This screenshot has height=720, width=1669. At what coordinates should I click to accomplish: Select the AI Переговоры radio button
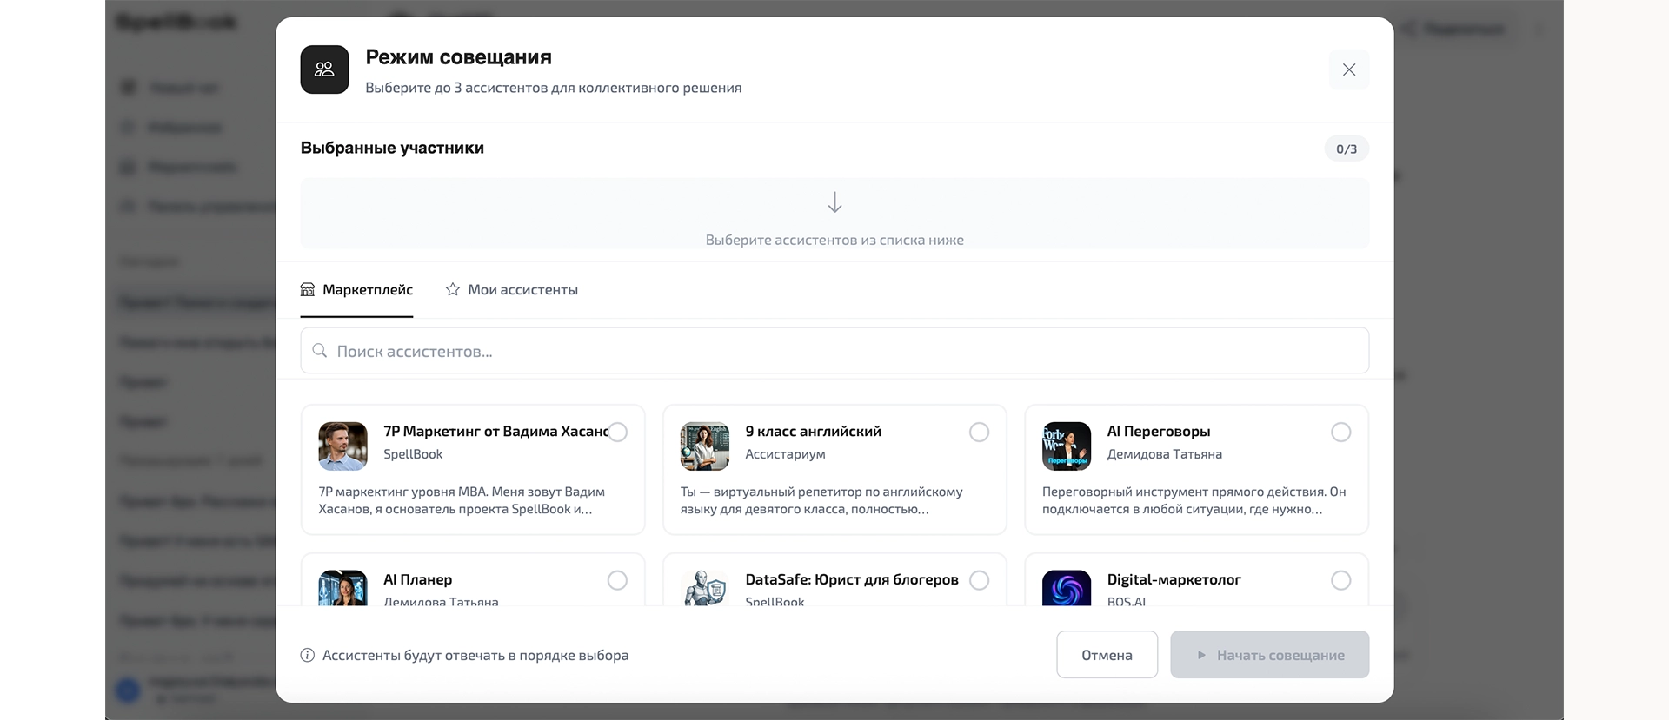point(1340,433)
